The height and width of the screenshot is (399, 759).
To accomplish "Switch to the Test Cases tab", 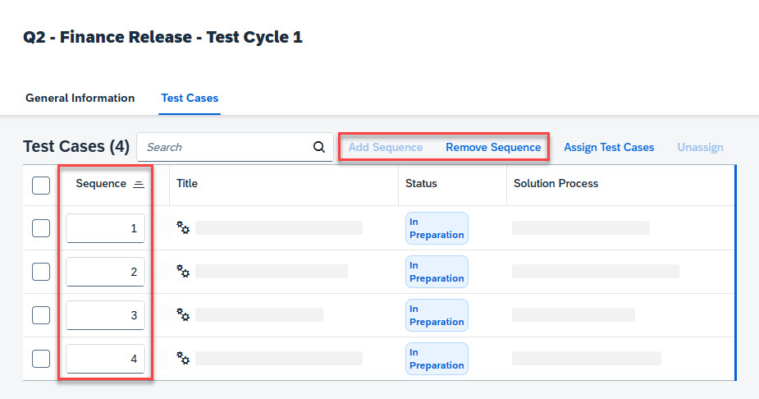I will click(x=190, y=99).
